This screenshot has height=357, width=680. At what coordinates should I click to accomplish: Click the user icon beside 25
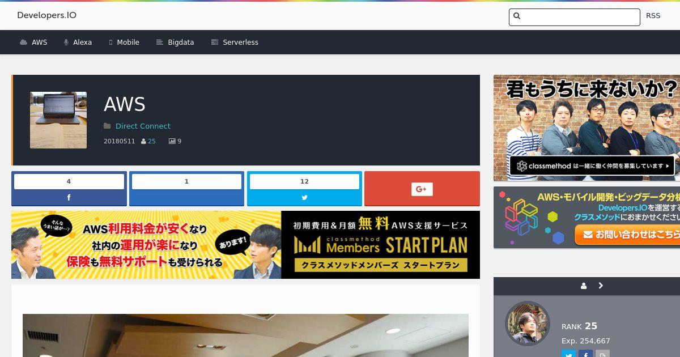(x=144, y=142)
